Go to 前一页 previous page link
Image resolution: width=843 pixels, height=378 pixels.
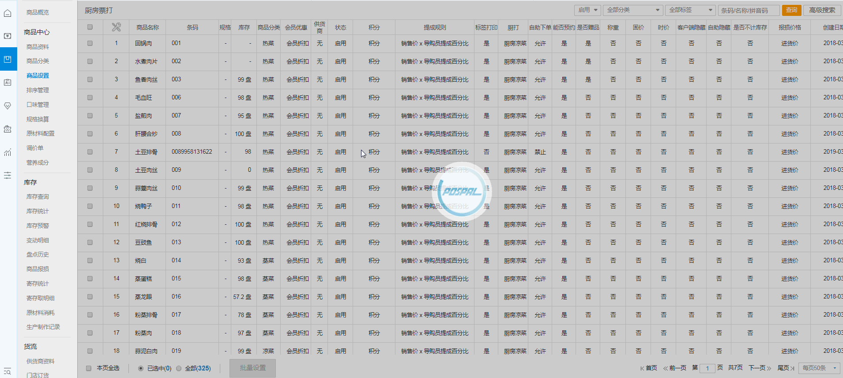pos(674,368)
